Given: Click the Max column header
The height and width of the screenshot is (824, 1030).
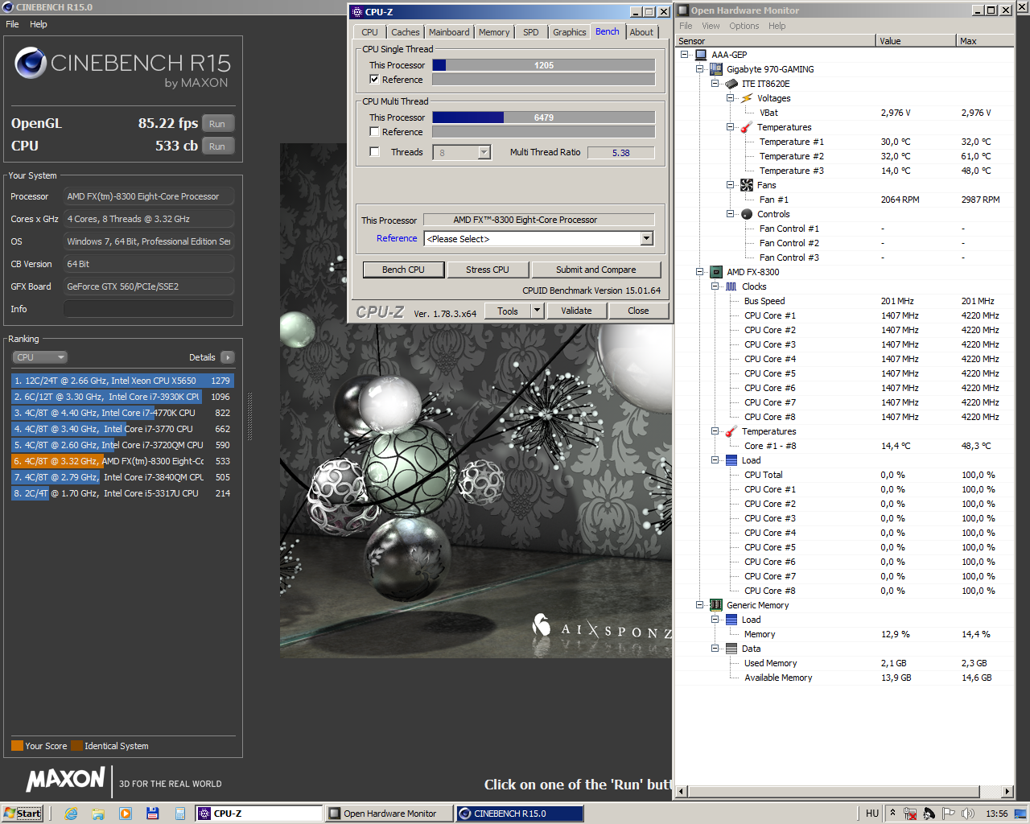Looking at the screenshot, I should (985, 41).
